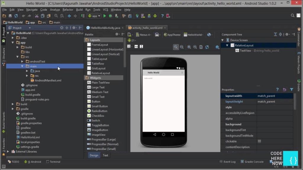The height and width of the screenshot is (170, 303).
Task: Open Maven Projects side panel
Action: [x=299, y=63]
